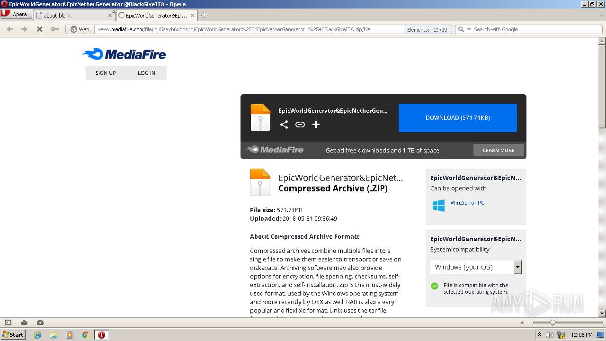Open the WinZip for PC link

[467, 203]
